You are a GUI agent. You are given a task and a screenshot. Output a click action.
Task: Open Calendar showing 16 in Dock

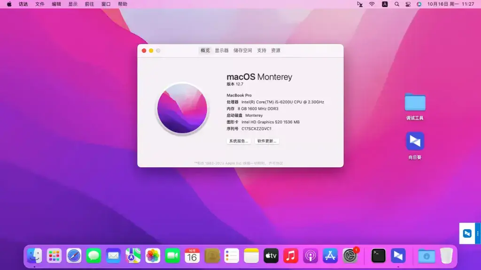[192, 255]
